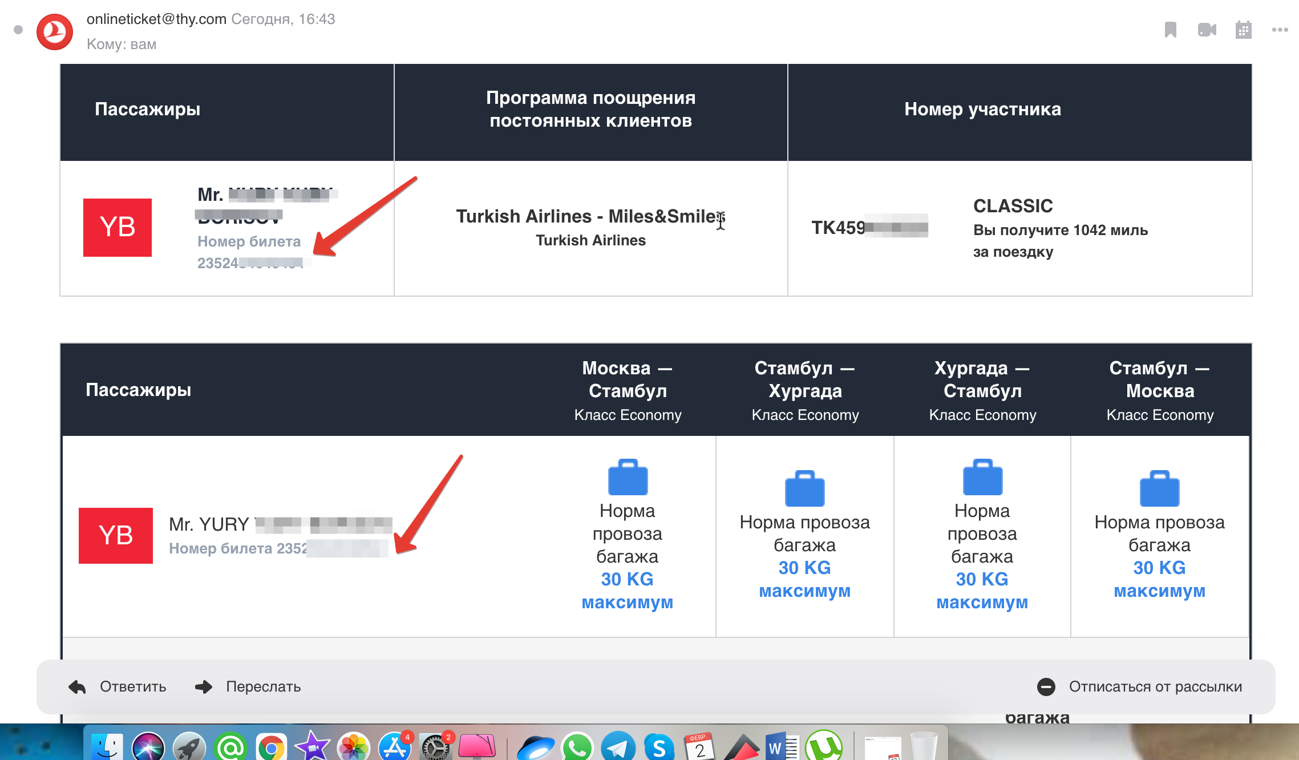1299x760 pixels.
Task: Open WhatsApp from the Dock
Action: pyautogui.click(x=577, y=746)
